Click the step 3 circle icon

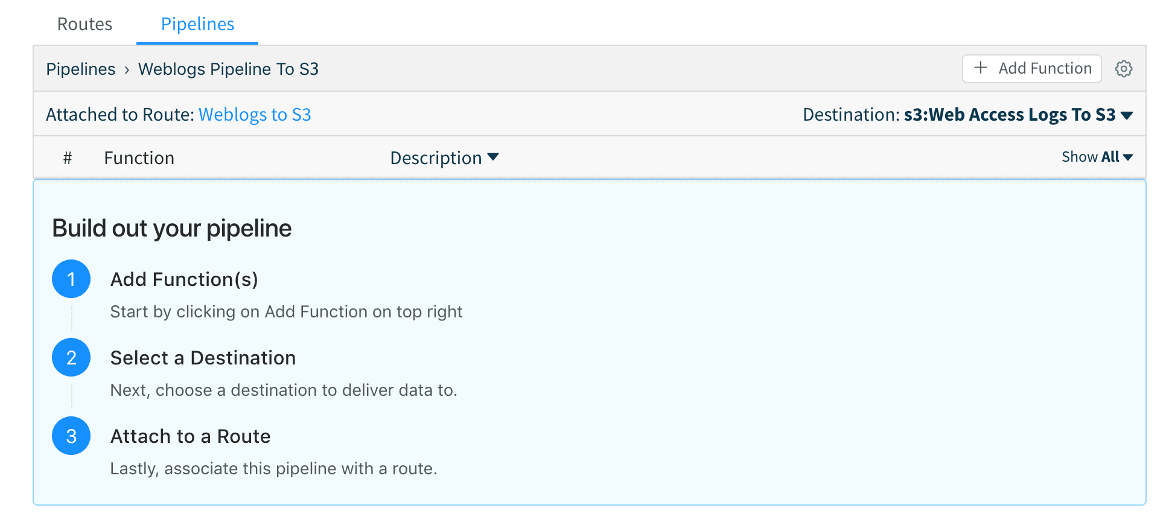71,436
